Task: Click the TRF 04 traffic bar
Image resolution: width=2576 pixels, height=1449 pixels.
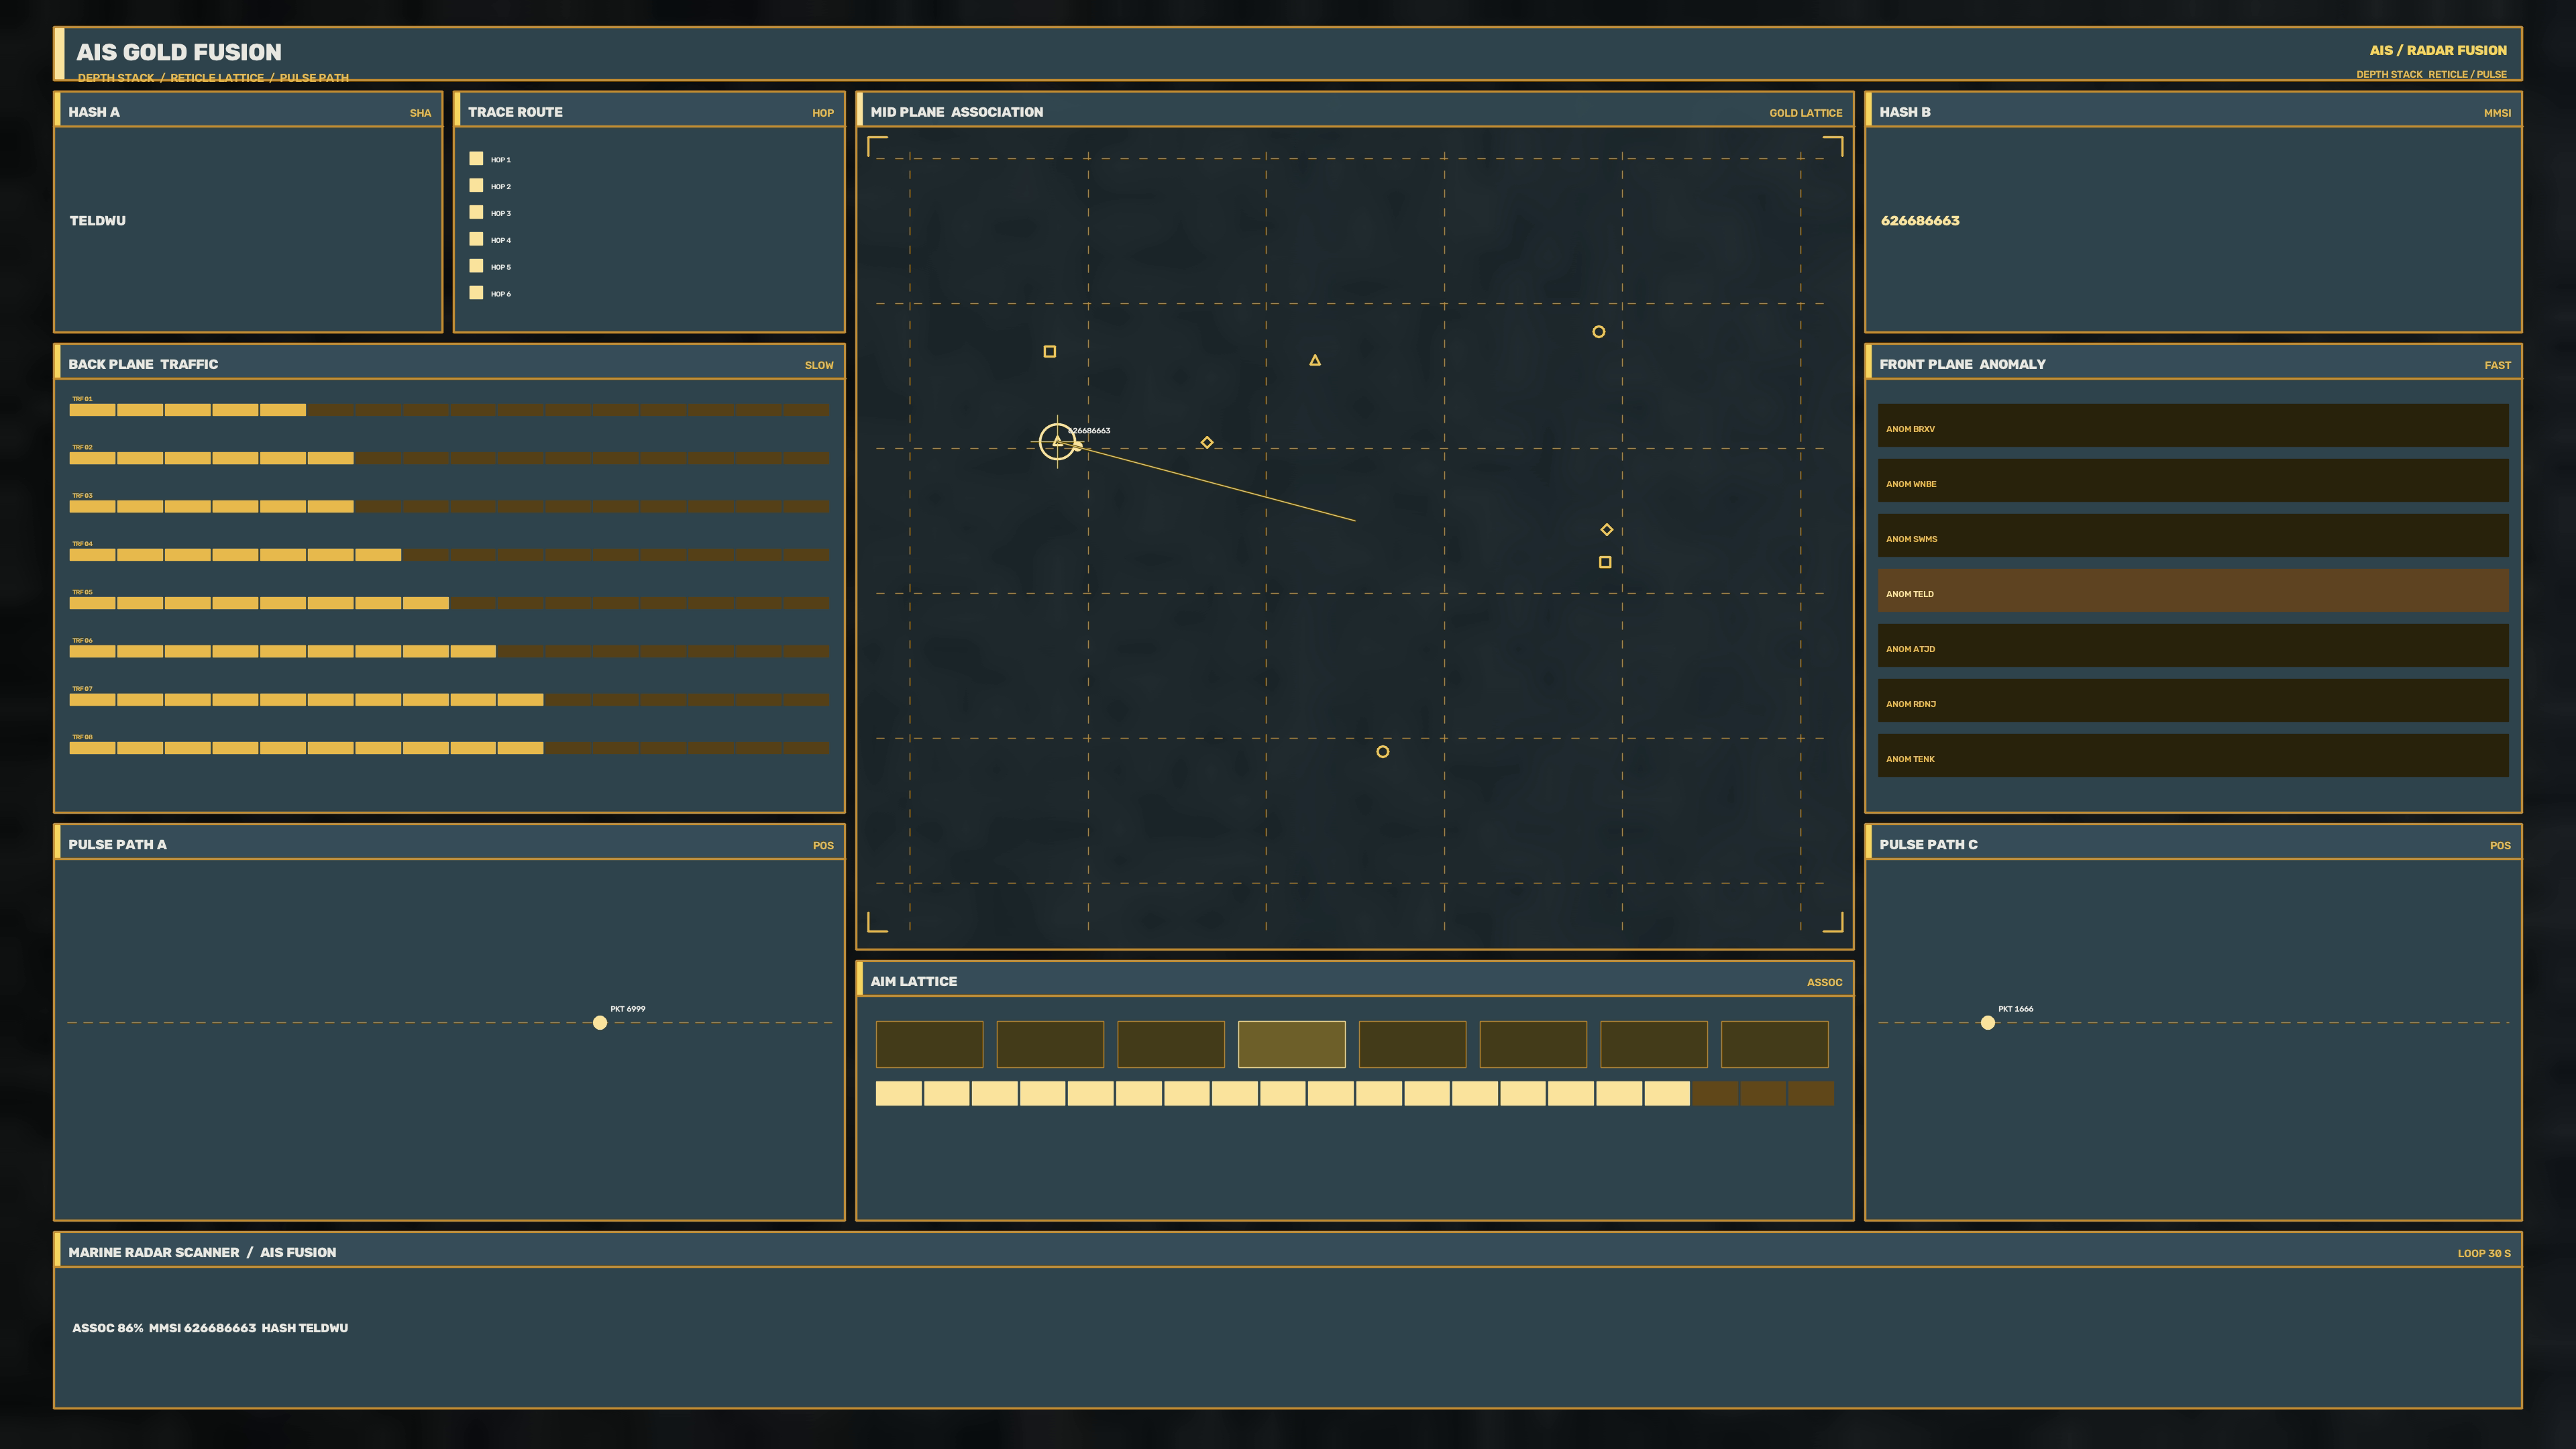Action: click(449, 555)
